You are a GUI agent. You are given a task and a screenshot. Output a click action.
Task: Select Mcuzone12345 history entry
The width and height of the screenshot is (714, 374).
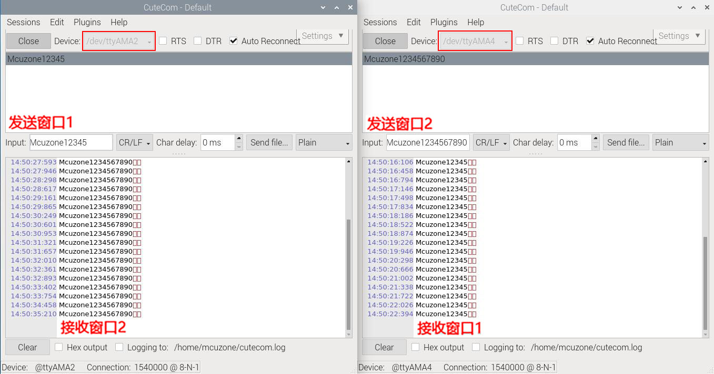click(x=179, y=59)
